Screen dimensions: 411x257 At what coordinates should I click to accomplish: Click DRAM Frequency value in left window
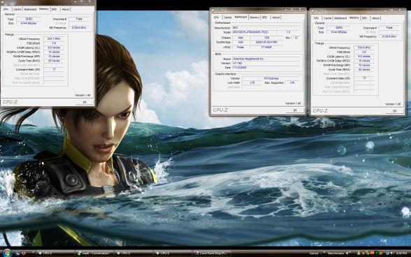pyautogui.click(x=54, y=39)
